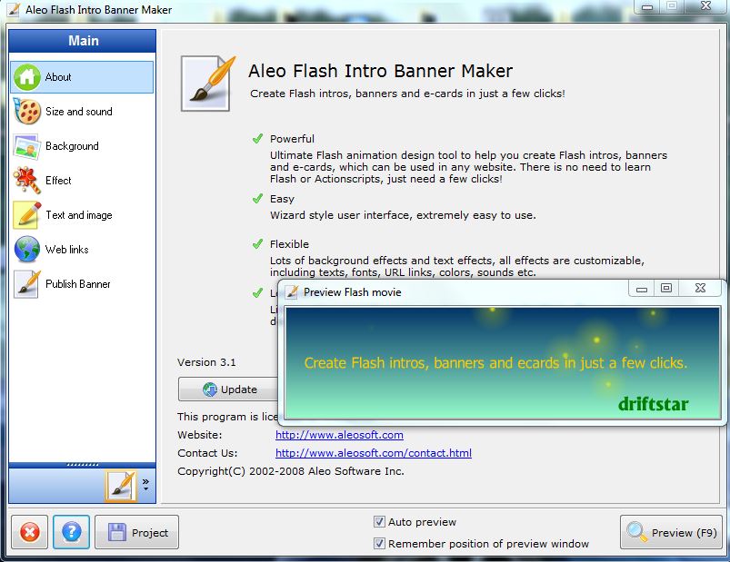Open the aleosoft.com website link
This screenshot has width=730, height=562.
point(339,435)
